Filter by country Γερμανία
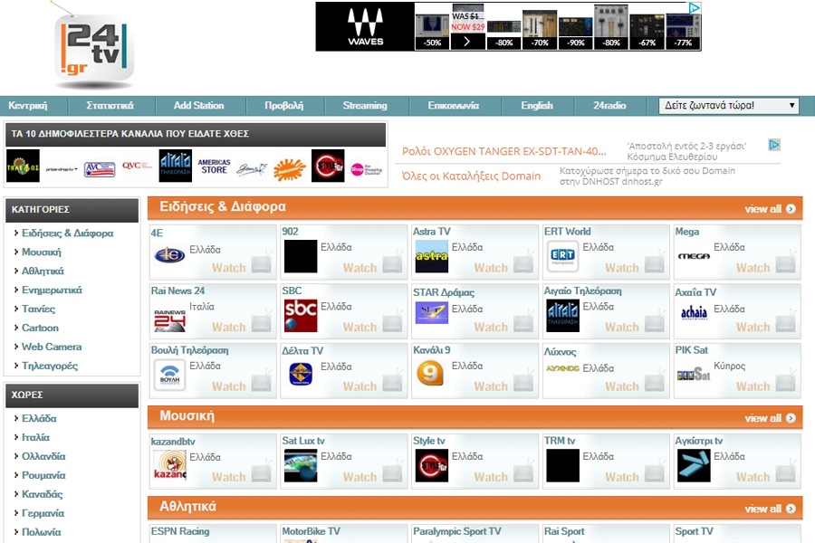Image resolution: width=815 pixels, height=543 pixels. 43,513
